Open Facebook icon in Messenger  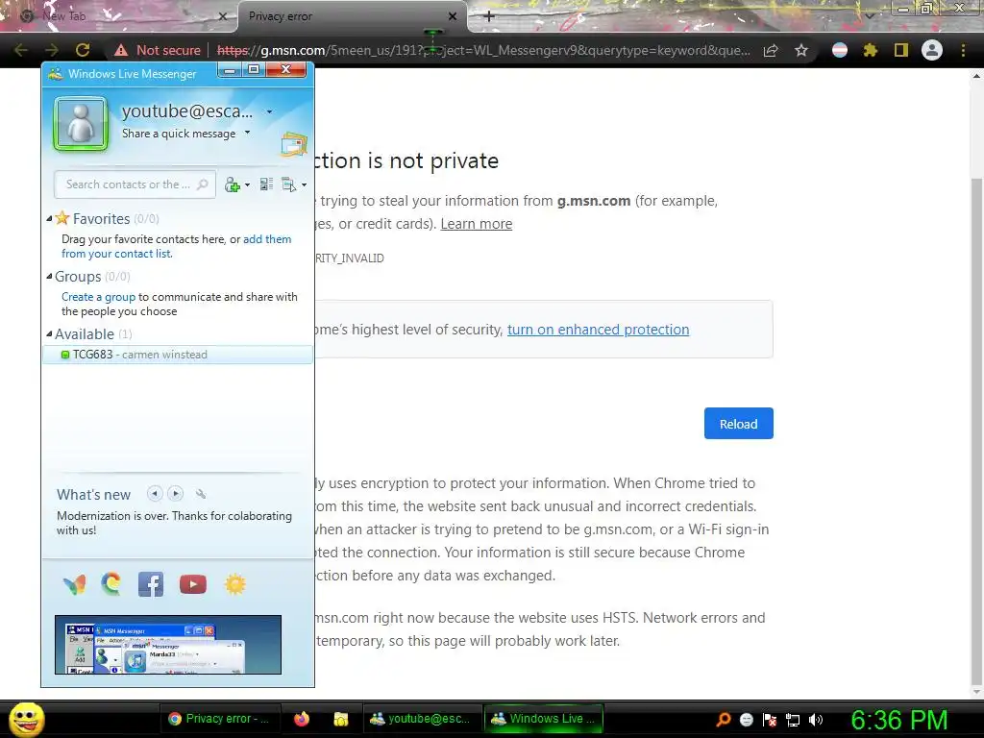point(151,584)
